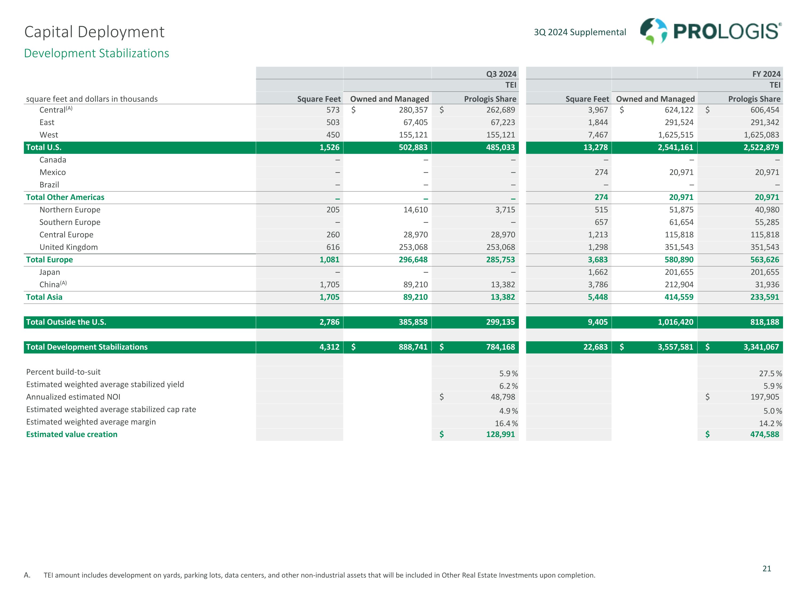
Task: Click page number 21
Action: click(767, 569)
